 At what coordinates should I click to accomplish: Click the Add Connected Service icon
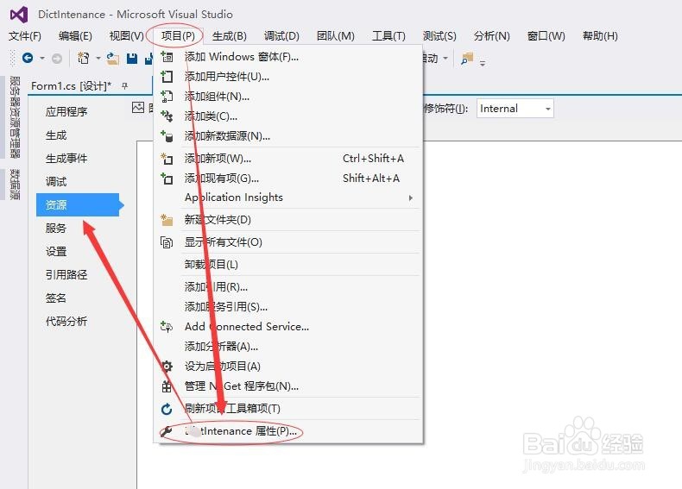pyautogui.click(x=167, y=327)
